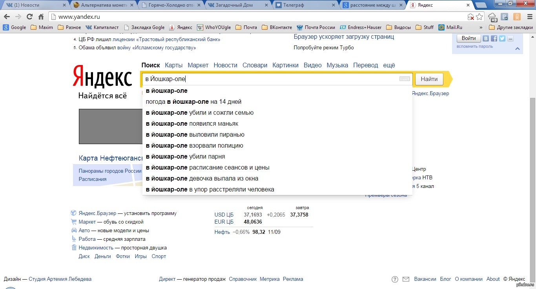Image resolution: width=536 pixels, height=289 pixels.
Task: Show more social login options (…)
Action: pos(510,38)
